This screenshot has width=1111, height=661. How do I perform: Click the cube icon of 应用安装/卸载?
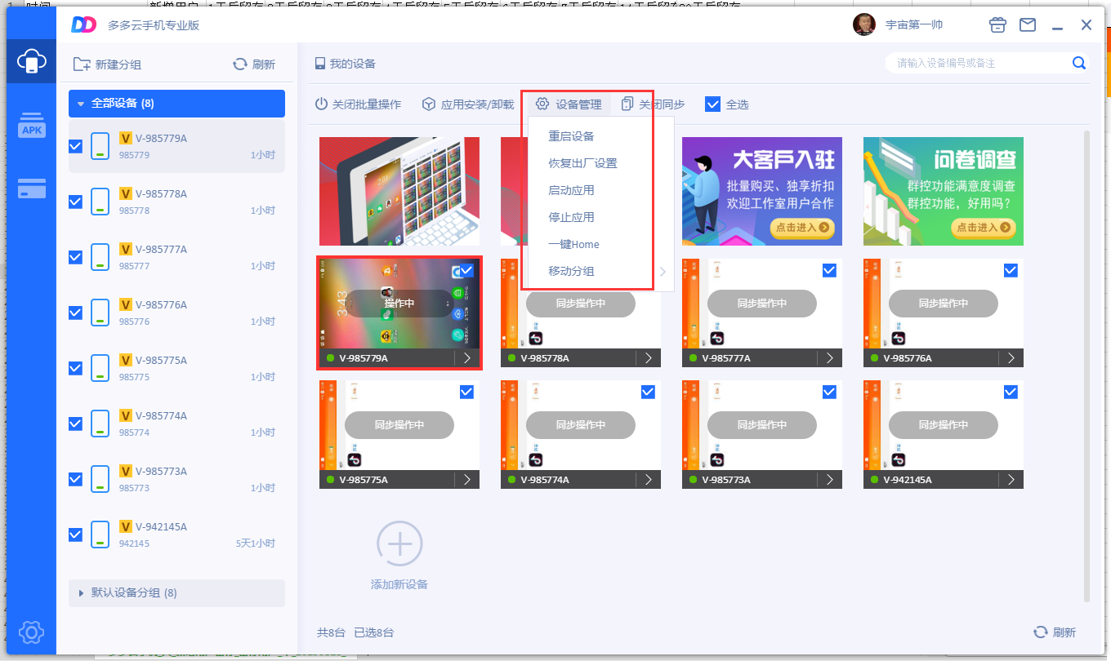point(429,104)
